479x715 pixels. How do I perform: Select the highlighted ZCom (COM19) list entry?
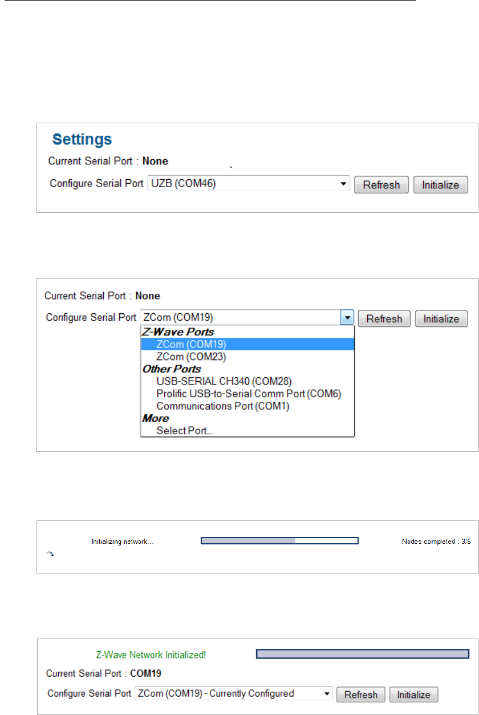[192, 344]
